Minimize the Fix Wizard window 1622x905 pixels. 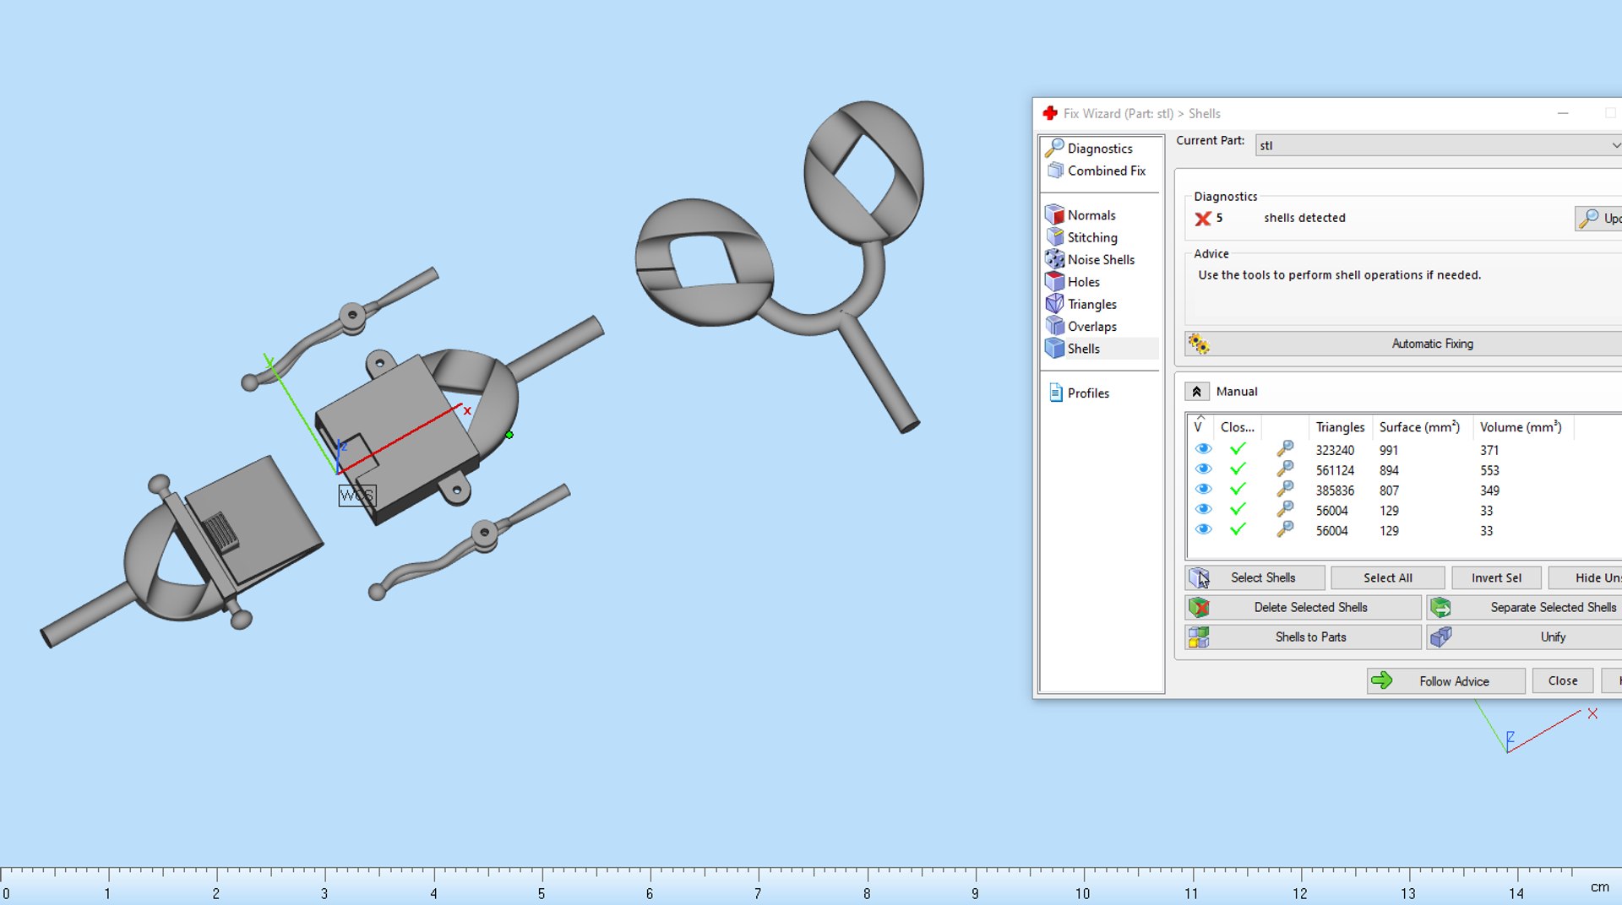1563,113
